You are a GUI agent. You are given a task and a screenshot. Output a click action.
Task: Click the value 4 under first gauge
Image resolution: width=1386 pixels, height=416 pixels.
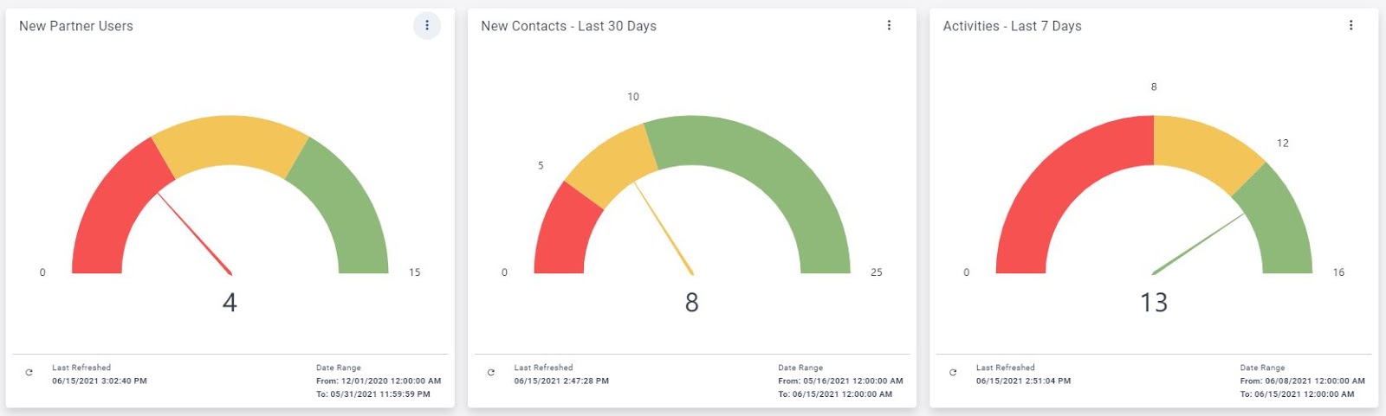(x=230, y=303)
